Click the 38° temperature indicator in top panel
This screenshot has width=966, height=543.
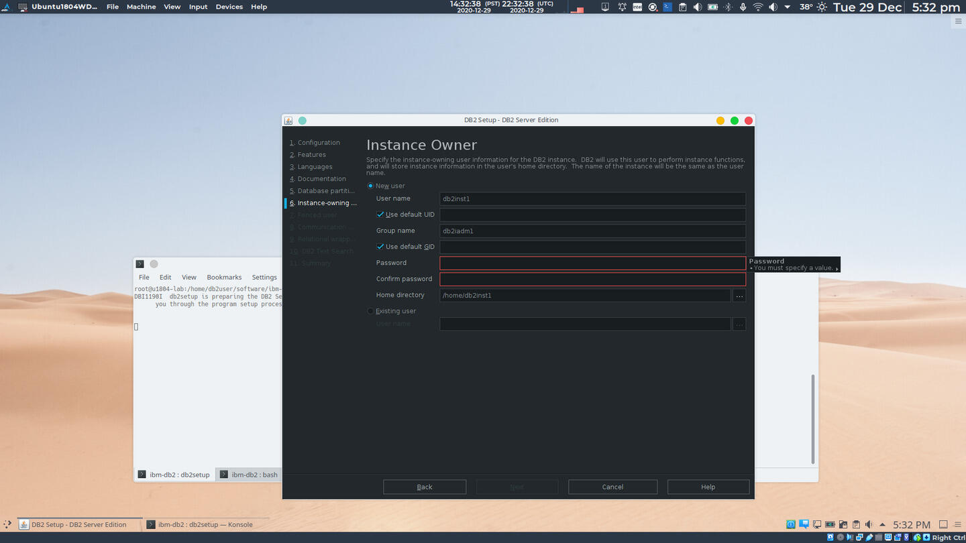tap(806, 7)
